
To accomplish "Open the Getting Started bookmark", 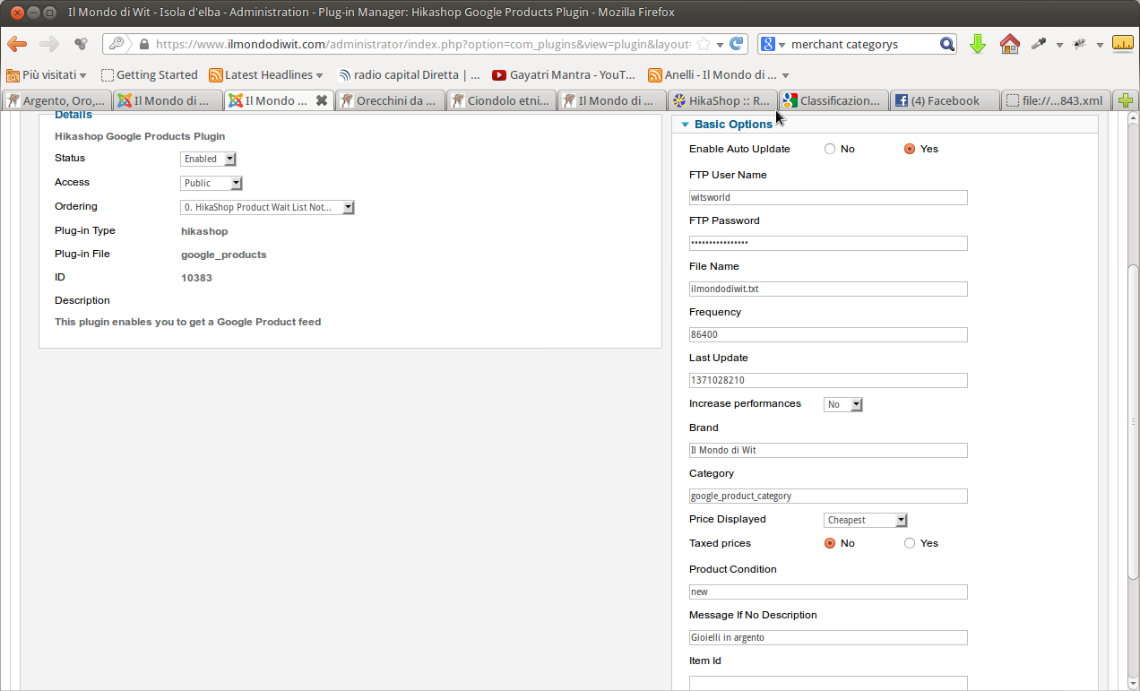I will (149, 75).
